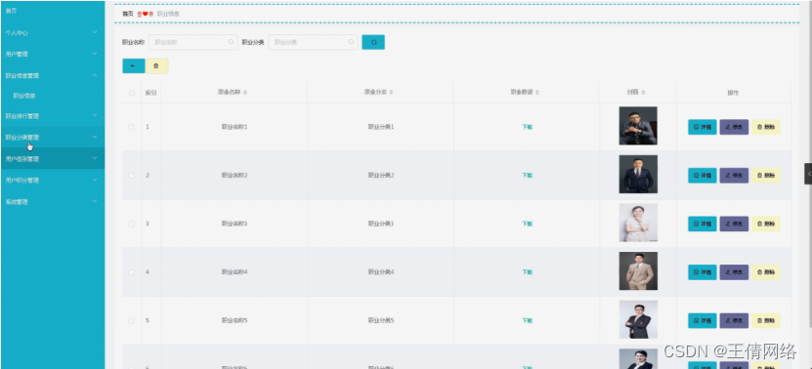This screenshot has height=369, width=812.
Task: Click 删除 for row 职业名称3
Action: click(766, 224)
